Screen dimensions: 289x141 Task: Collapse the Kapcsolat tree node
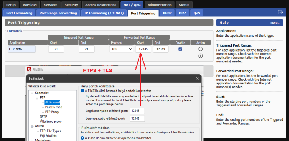32,93
